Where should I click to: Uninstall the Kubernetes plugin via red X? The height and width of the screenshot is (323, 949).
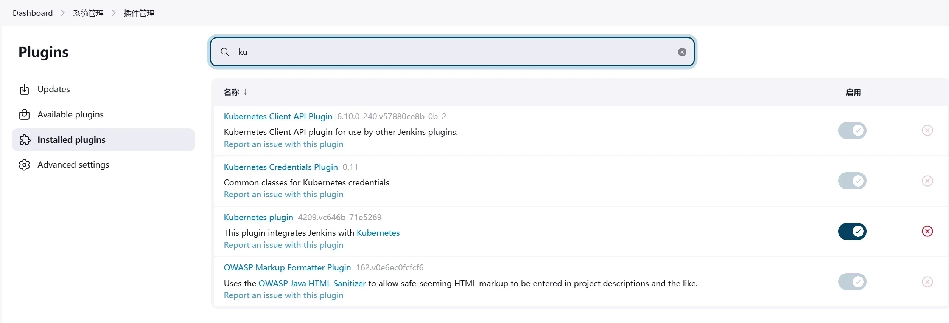click(927, 231)
